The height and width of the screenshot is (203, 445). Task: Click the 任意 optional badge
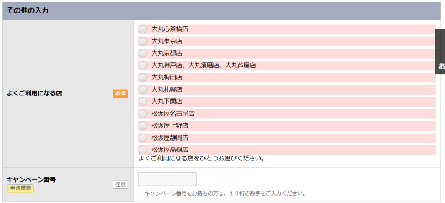pos(120,184)
